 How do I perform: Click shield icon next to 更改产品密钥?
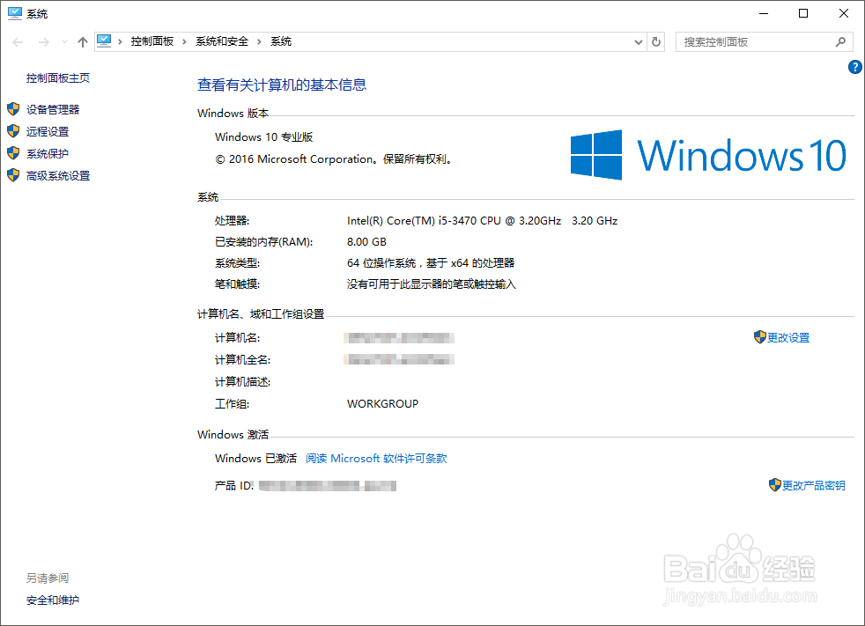(x=775, y=485)
